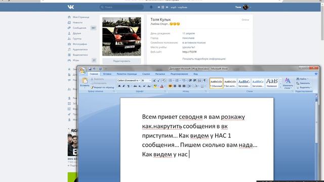Decrease paragraph indent
This screenshot has width=324, height=182.
(x=190, y=80)
